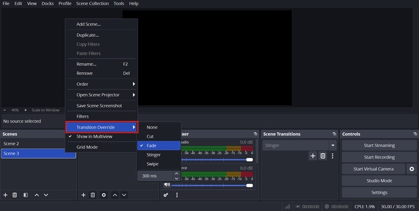Mute the lower audio source speaker icon
Viewport: 419px width, 211px height.
tap(167, 184)
